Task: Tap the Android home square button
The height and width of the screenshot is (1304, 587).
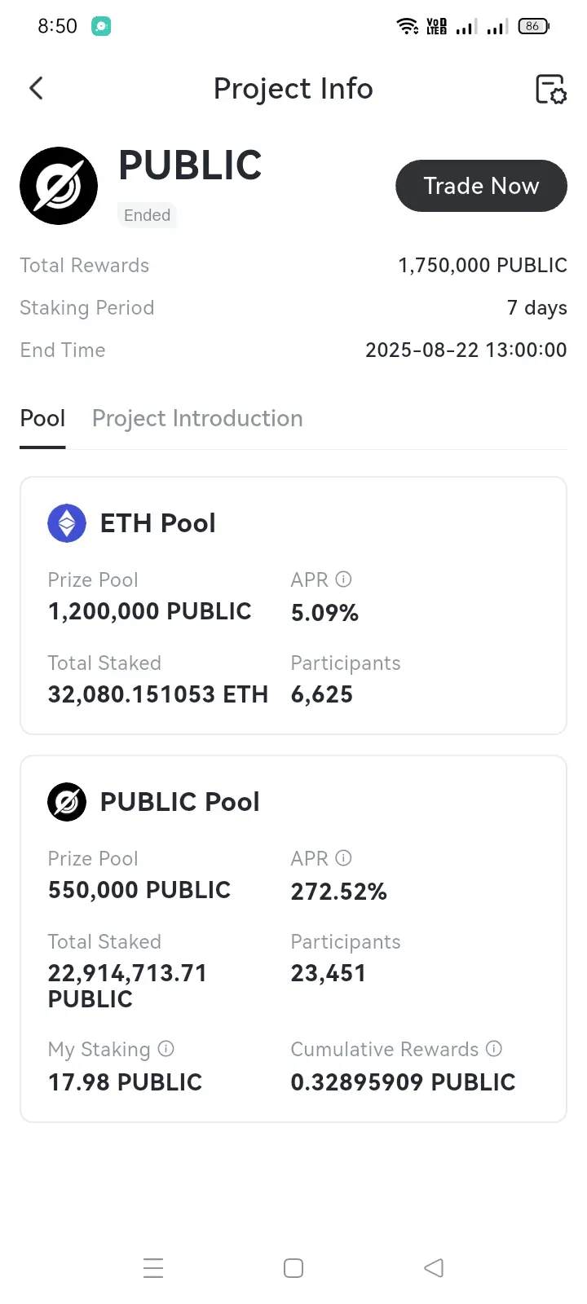Action: tap(293, 1268)
